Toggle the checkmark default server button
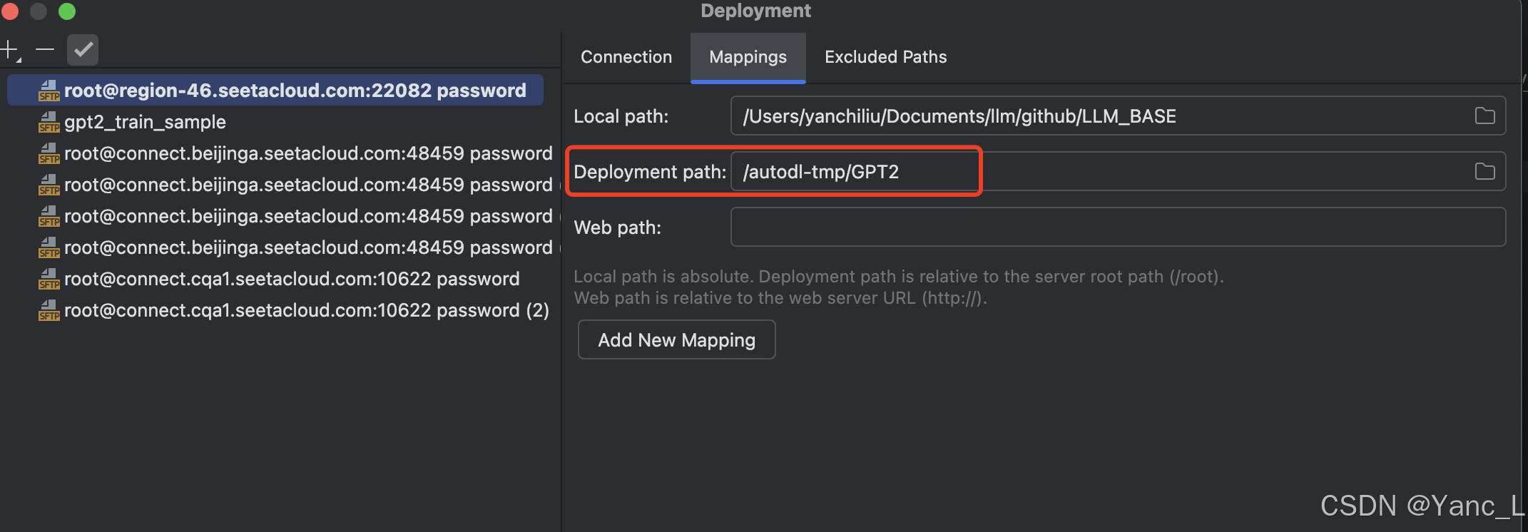Viewport: 1528px width, 532px height. click(83, 50)
